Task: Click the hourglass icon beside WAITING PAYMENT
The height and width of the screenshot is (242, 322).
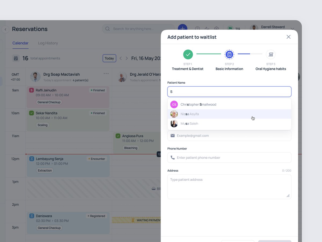Action: 133,220
